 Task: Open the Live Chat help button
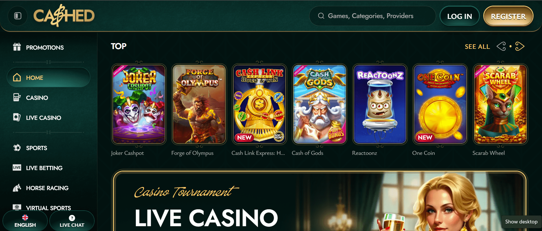coord(72,221)
